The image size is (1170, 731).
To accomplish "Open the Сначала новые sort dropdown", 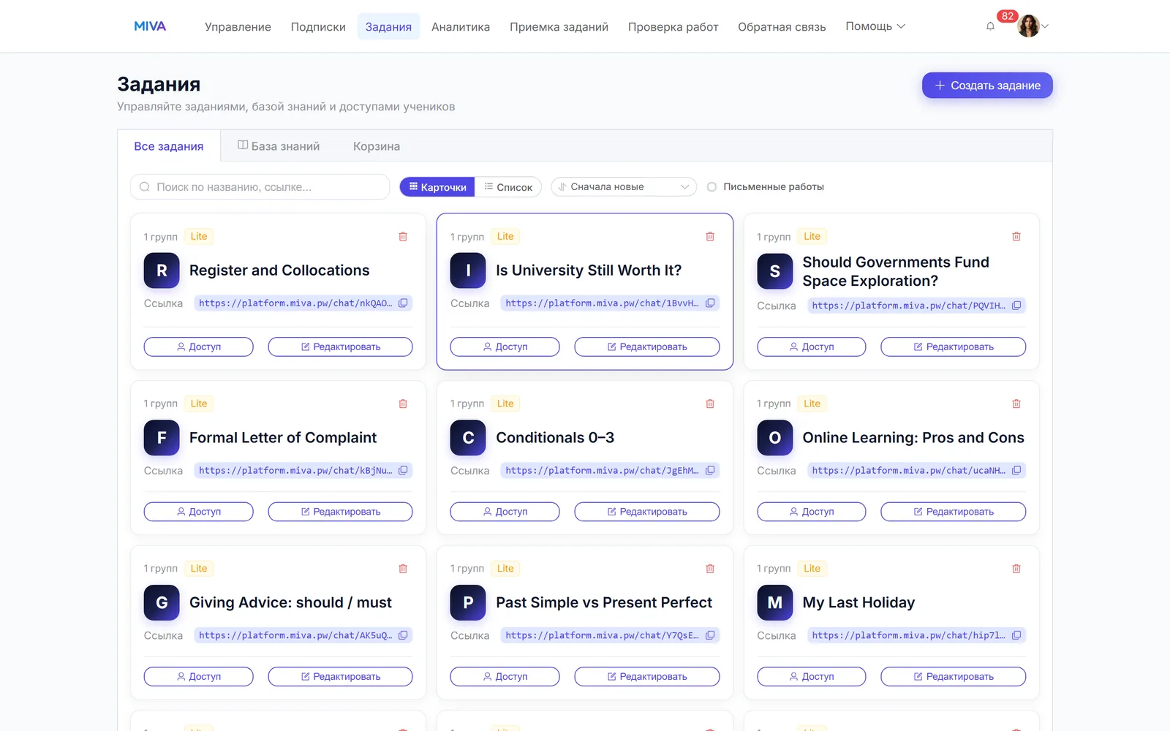I will [623, 187].
